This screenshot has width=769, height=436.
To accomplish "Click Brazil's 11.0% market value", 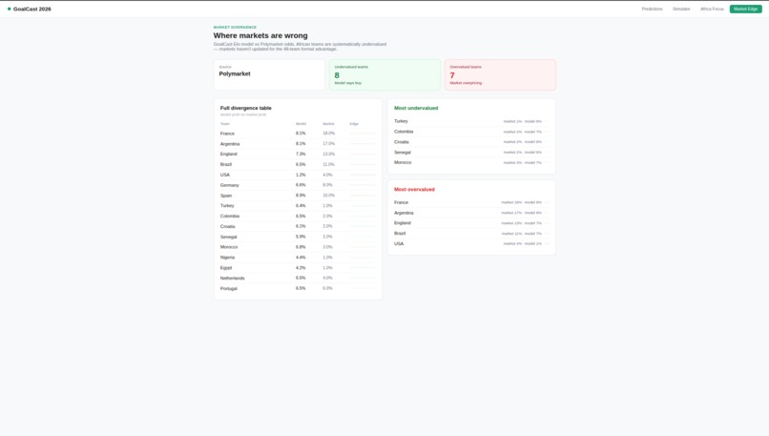I will pos(328,164).
